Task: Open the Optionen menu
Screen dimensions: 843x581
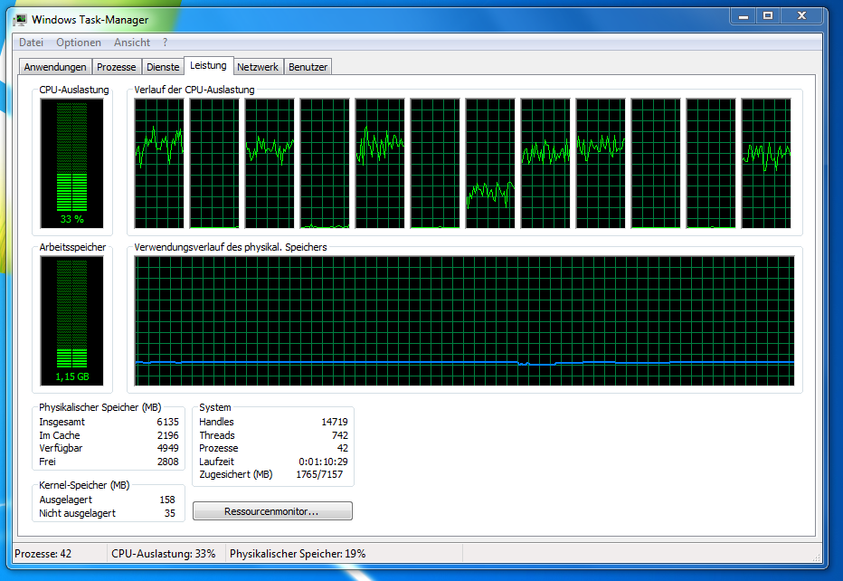Action: click(x=79, y=42)
